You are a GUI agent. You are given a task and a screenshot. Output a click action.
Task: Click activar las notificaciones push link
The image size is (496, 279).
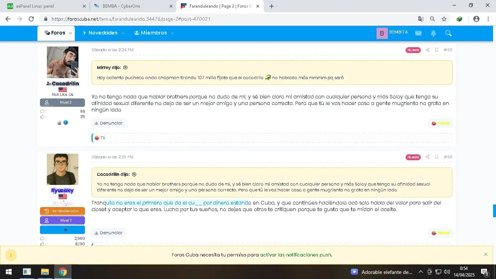tap(296, 255)
